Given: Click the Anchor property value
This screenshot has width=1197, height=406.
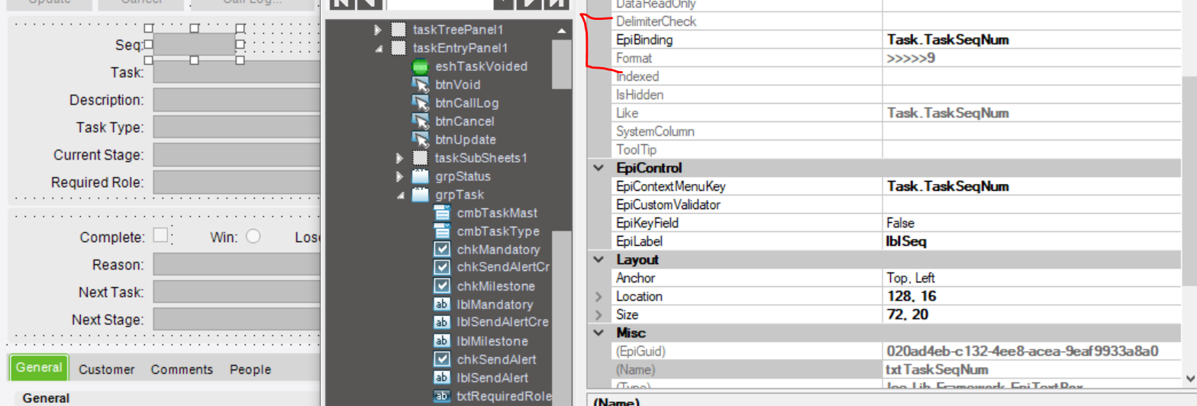Looking at the screenshot, I should click(1032, 278).
